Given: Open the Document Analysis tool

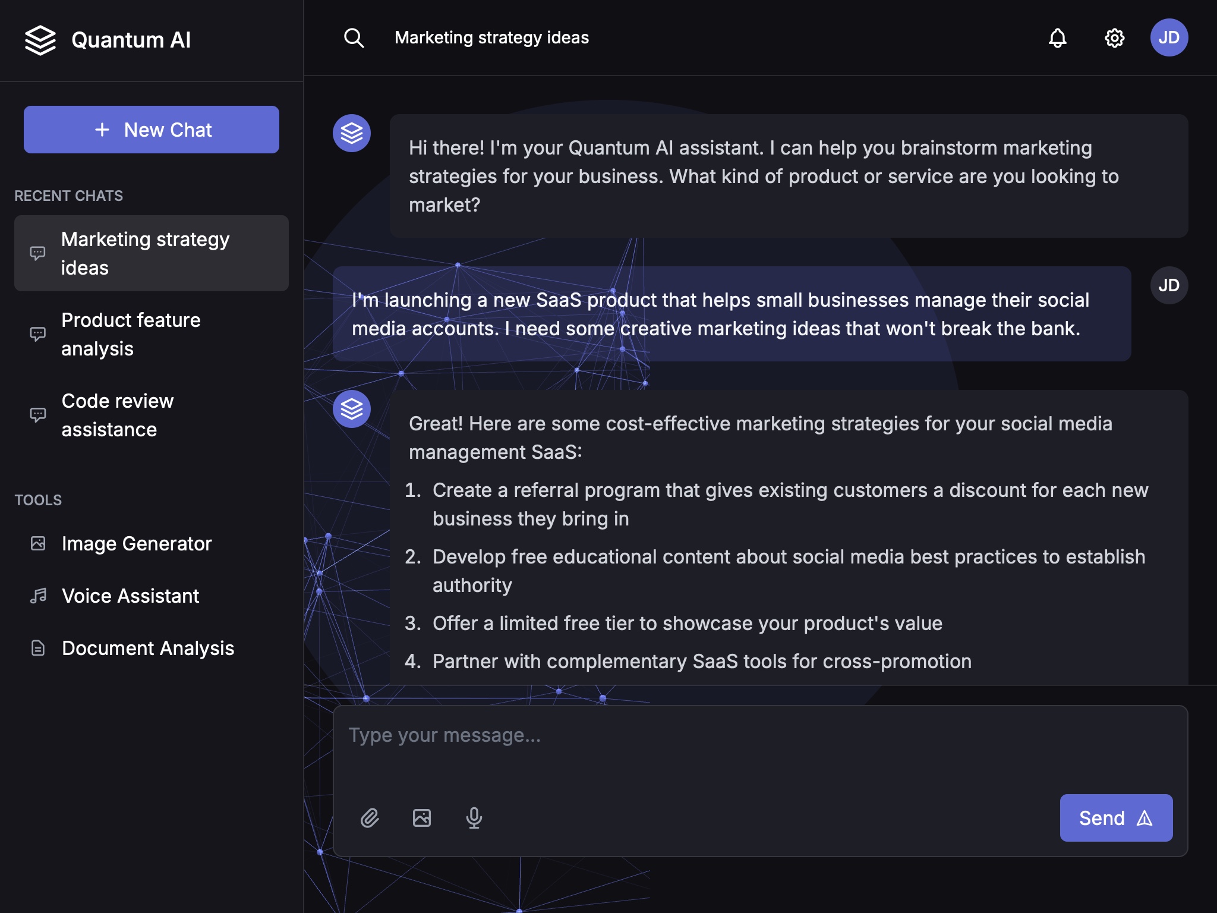Looking at the screenshot, I should 148,648.
